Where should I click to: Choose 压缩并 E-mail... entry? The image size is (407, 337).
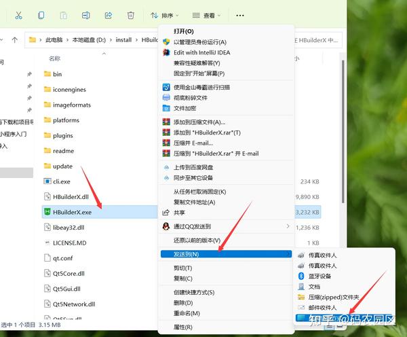tap(227, 143)
